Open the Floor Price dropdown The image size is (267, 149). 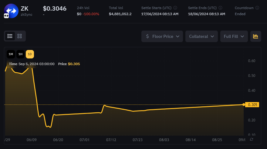(x=162, y=36)
